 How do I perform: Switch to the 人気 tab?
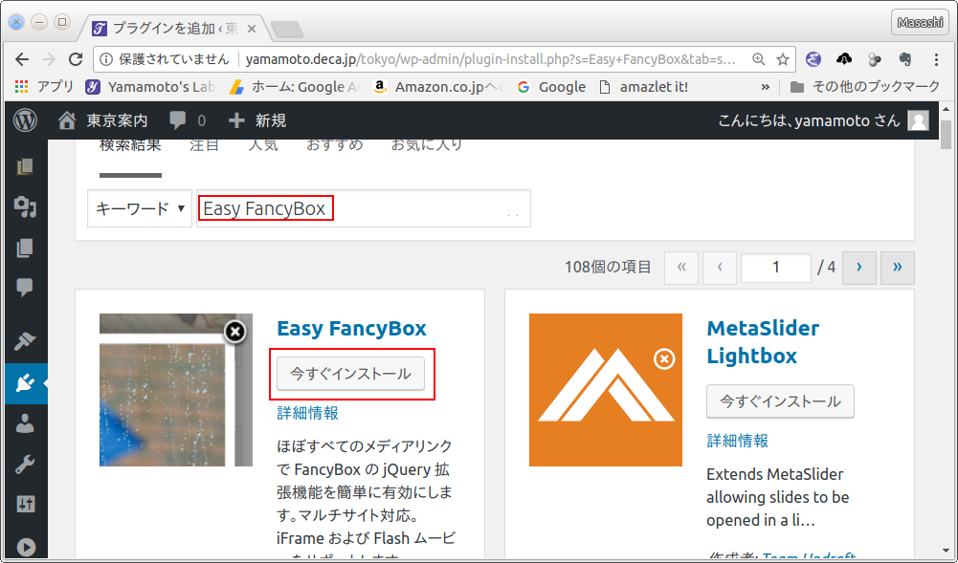[263, 144]
